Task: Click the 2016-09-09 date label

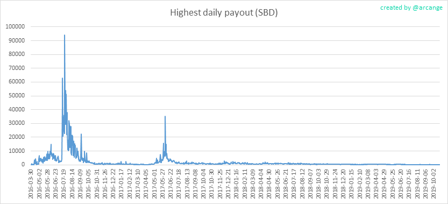Action: tap(81, 183)
